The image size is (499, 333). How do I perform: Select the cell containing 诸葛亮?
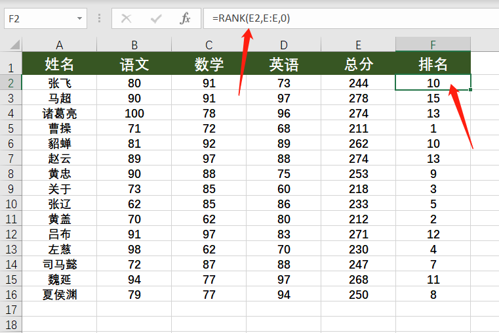coord(59,113)
